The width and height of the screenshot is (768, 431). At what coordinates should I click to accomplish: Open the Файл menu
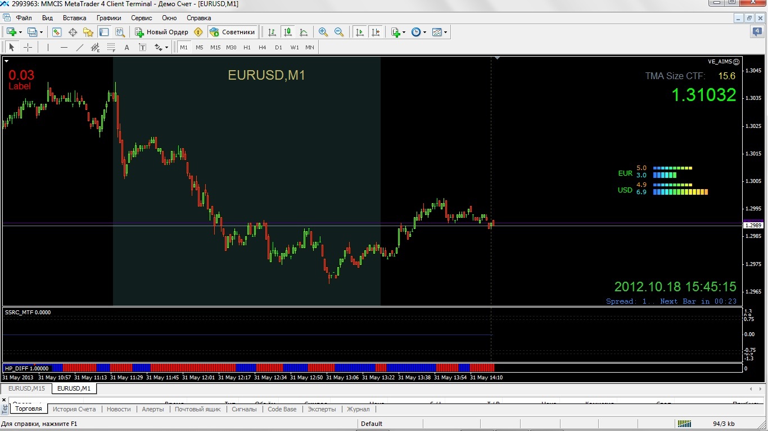24,18
